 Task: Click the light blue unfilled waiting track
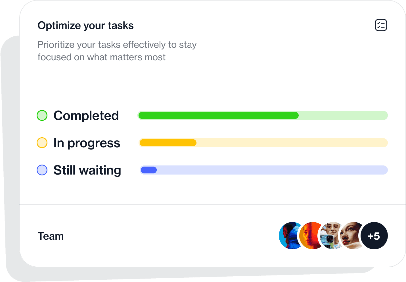click(x=272, y=170)
